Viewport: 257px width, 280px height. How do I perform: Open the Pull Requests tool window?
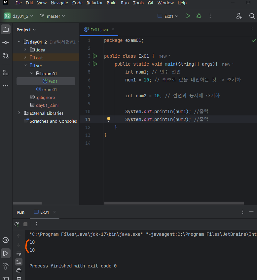tap(6, 56)
